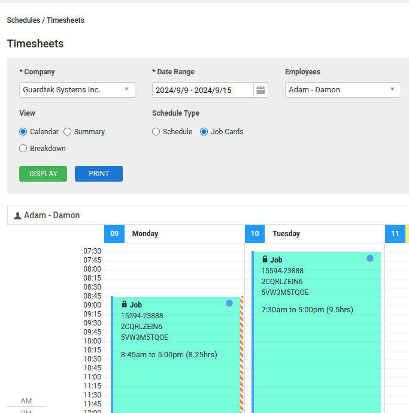
Task: Click the lock icon on Tuesday's job card
Action: 265,259
